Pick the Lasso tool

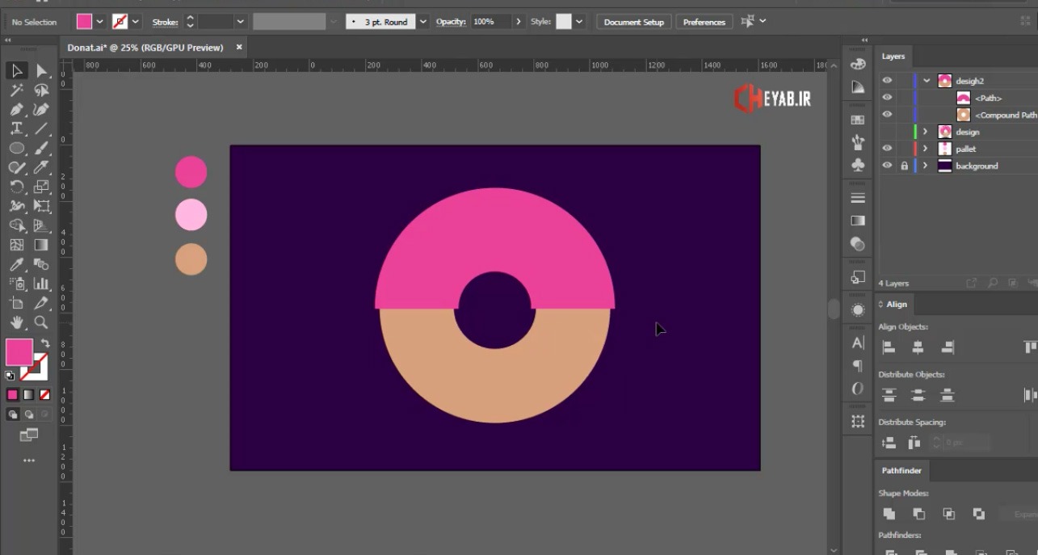pos(41,90)
